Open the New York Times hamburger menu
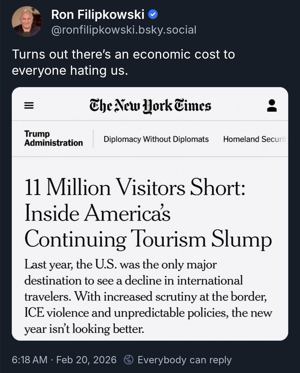Image resolution: width=300 pixels, height=373 pixels. tap(29, 106)
